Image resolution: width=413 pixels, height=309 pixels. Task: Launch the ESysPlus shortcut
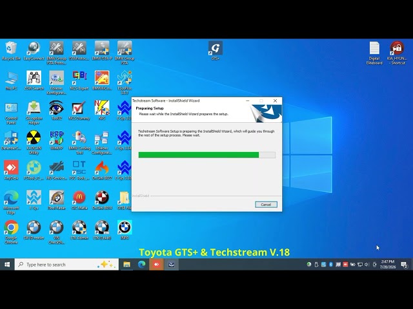click(125, 82)
